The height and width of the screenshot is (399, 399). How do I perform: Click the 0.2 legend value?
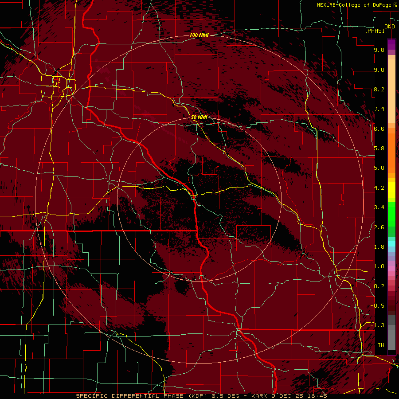(379, 286)
